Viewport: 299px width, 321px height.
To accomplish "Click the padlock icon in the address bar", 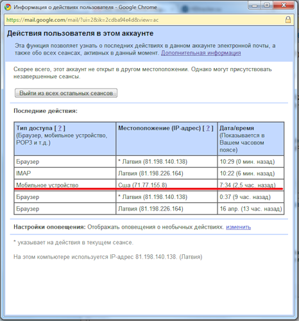I will coord(288,20).
